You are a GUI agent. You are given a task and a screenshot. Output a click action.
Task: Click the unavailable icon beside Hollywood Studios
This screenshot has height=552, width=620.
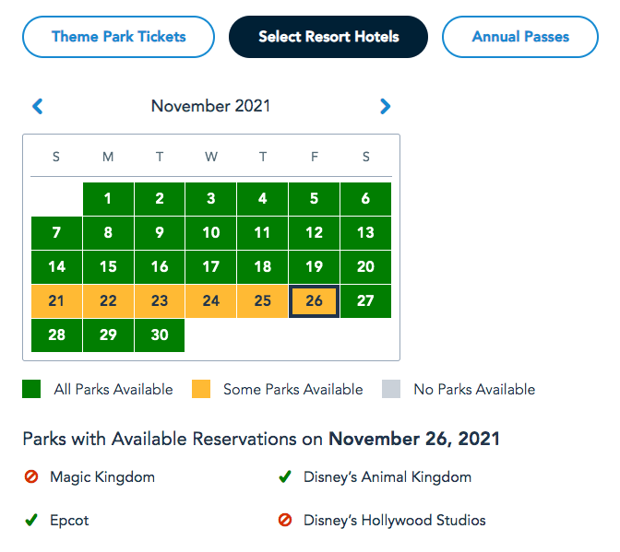coord(285,521)
